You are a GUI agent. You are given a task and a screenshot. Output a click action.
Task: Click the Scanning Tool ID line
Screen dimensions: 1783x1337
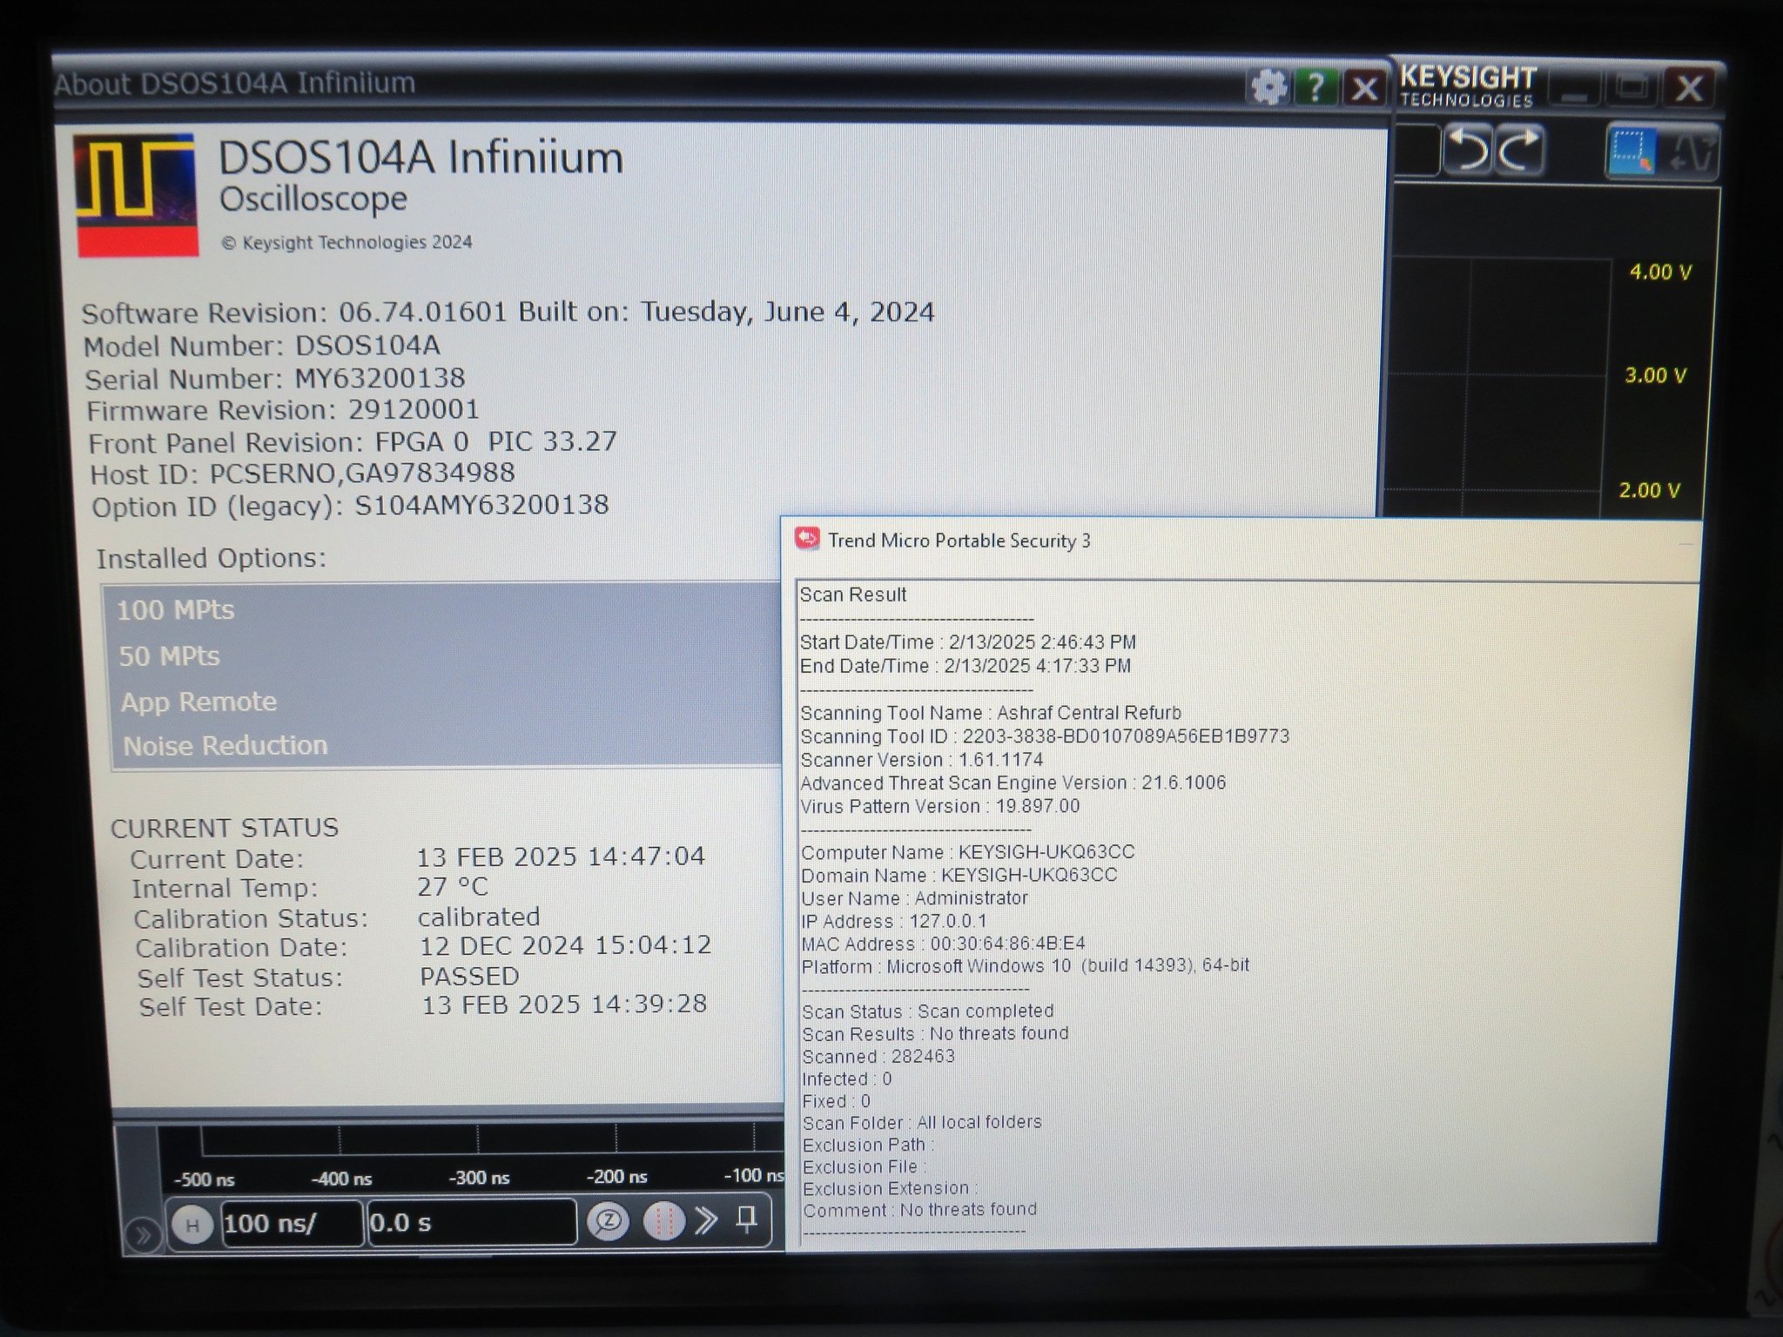click(1045, 736)
